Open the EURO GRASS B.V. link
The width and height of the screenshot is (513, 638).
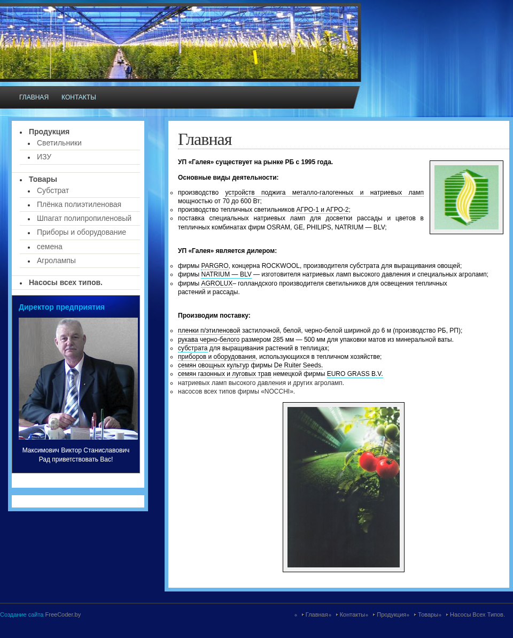click(x=355, y=373)
